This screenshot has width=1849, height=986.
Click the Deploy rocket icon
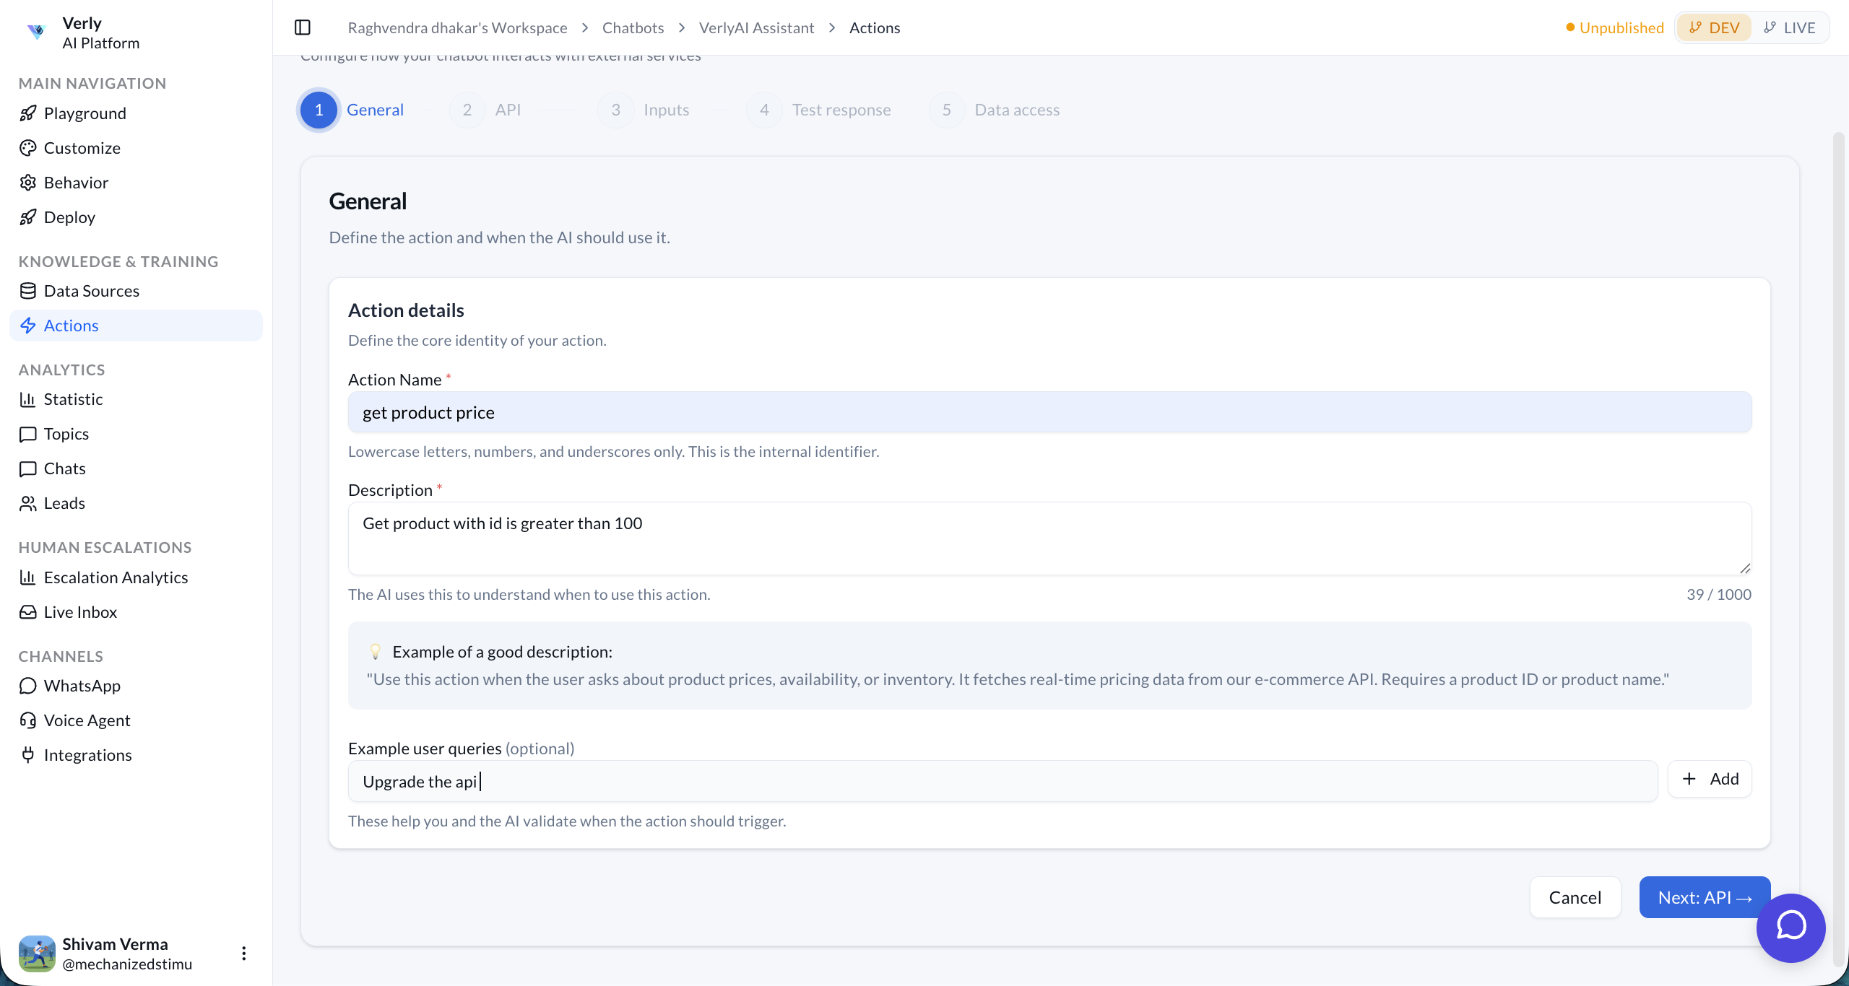[x=28, y=217]
